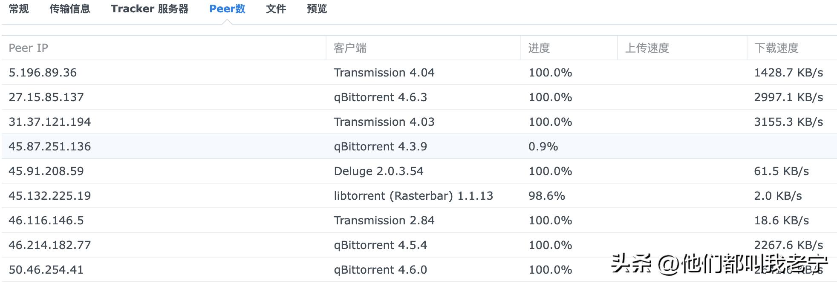Viewport: 837px width, 283px height.
Task: Sort by the 客户端 column header
Action: 350,48
